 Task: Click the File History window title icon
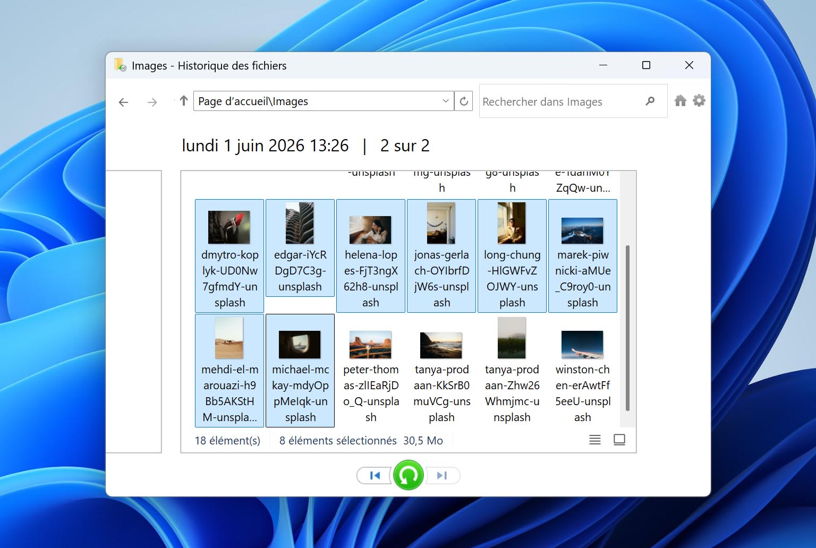coord(120,65)
